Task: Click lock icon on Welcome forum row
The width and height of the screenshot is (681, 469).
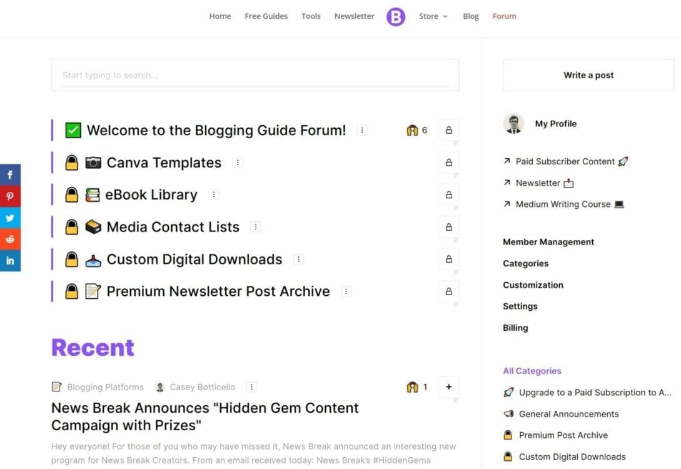Action: 448,130
